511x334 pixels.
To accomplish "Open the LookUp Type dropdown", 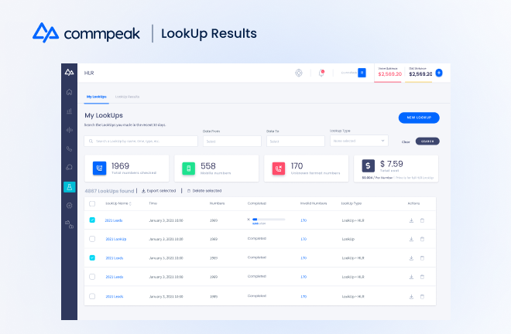I will point(358,141).
